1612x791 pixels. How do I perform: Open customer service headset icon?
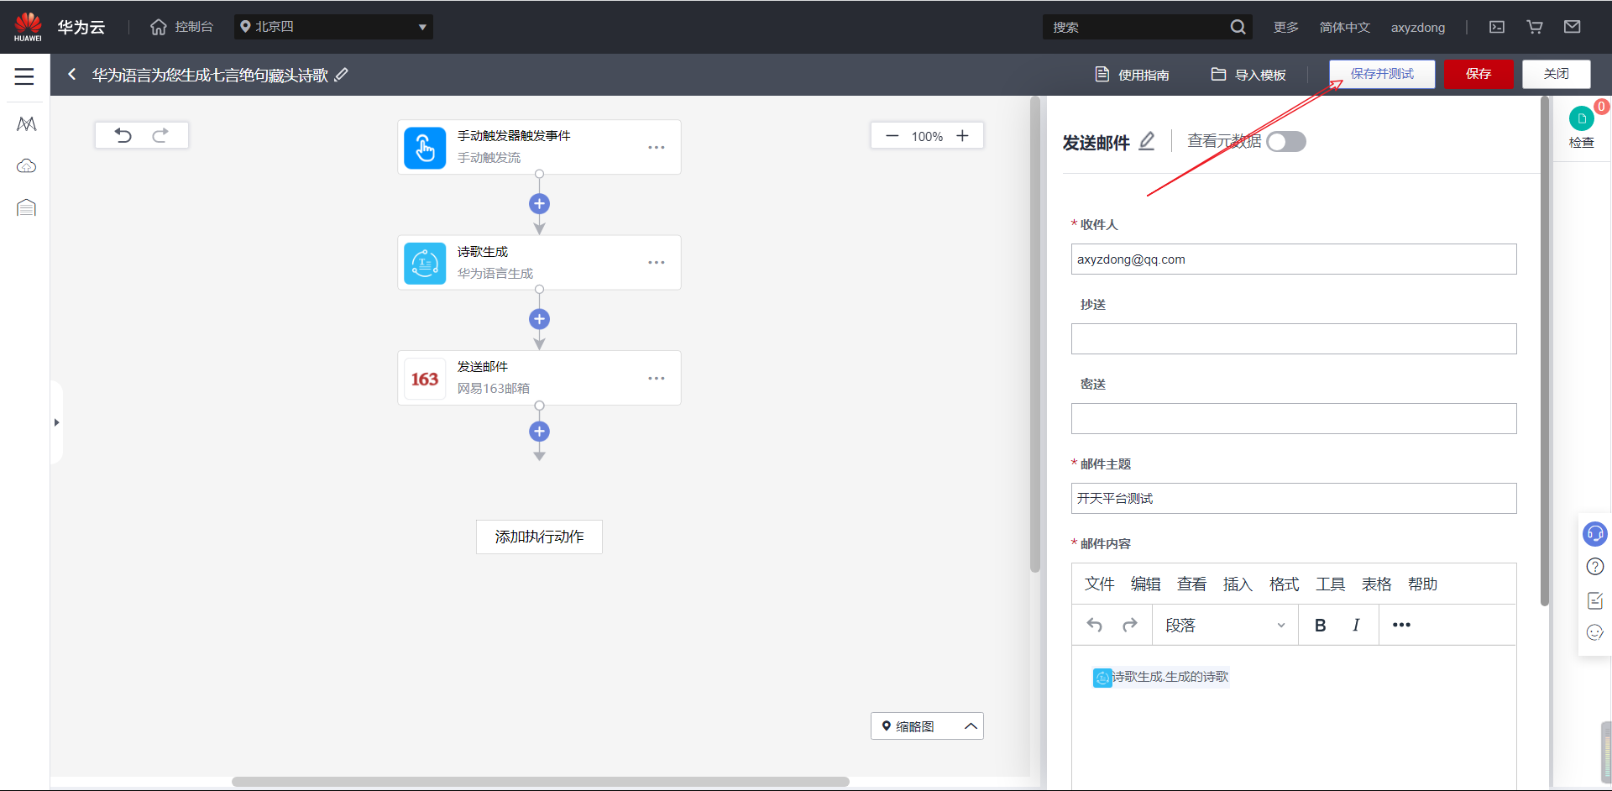(x=1595, y=533)
